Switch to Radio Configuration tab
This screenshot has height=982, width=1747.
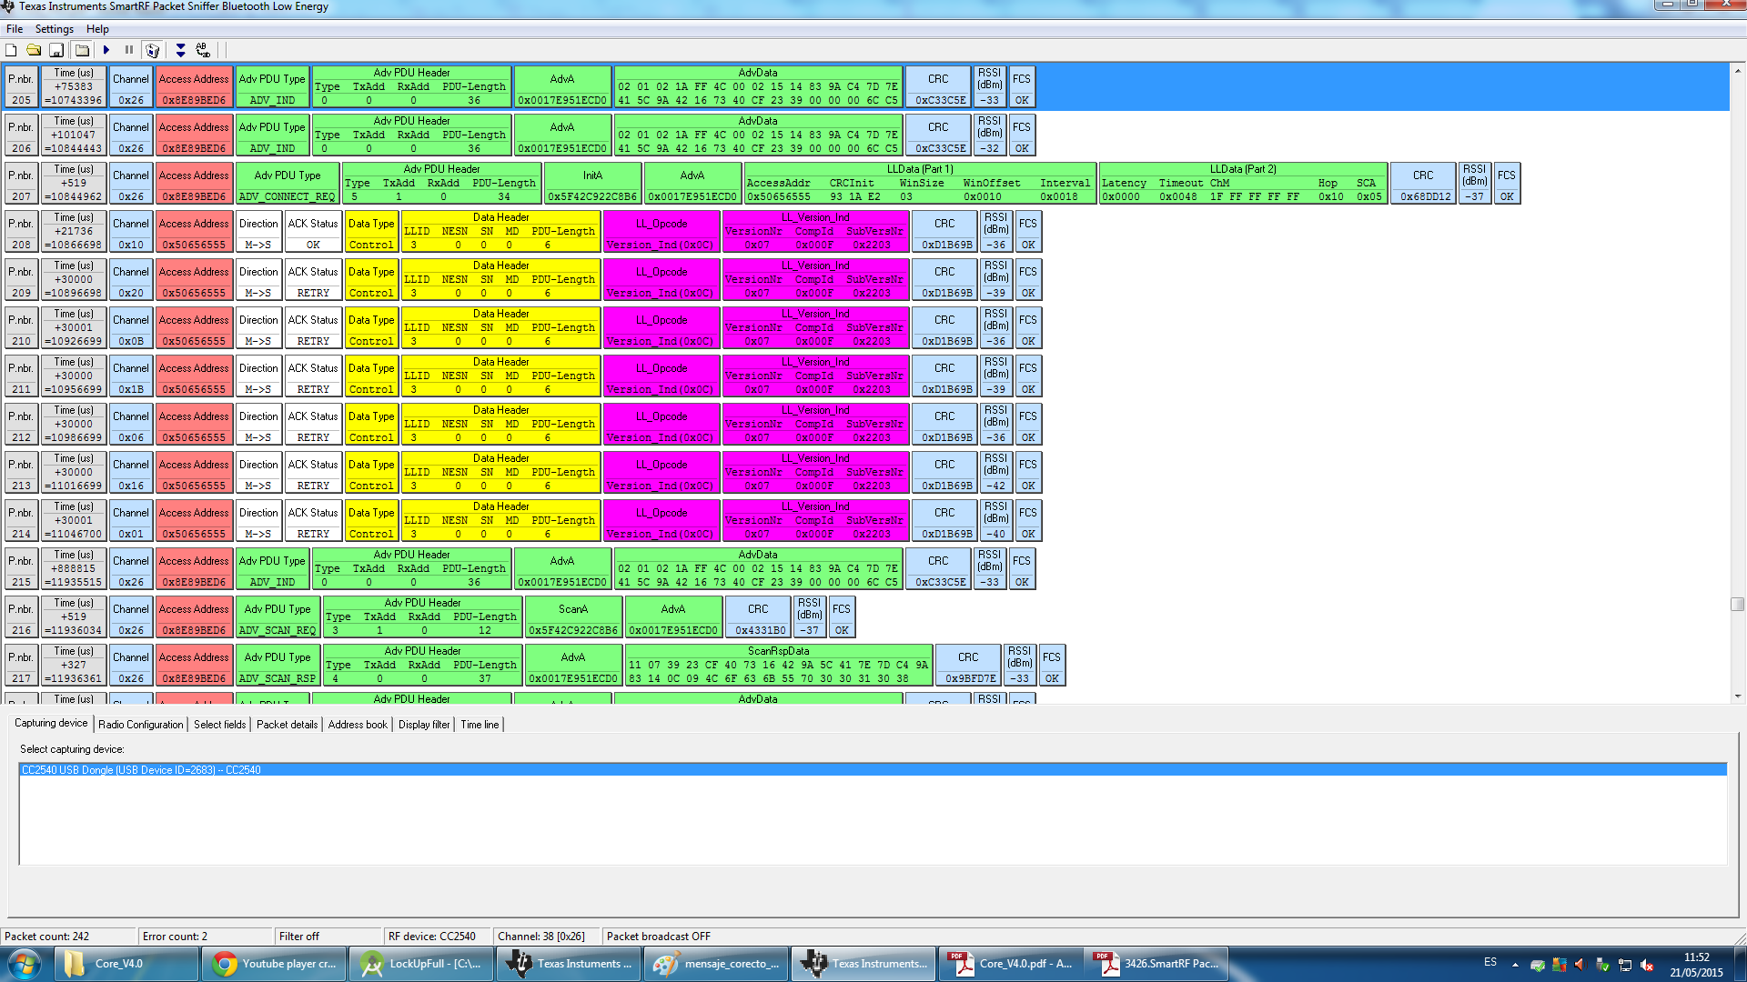click(x=140, y=725)
